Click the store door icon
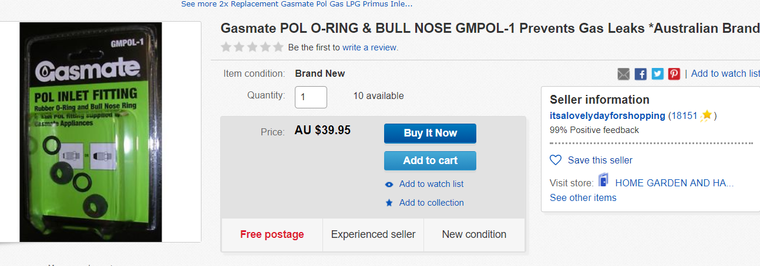The width and height of the screenshot is (760, 266). (x=603, y=180)
